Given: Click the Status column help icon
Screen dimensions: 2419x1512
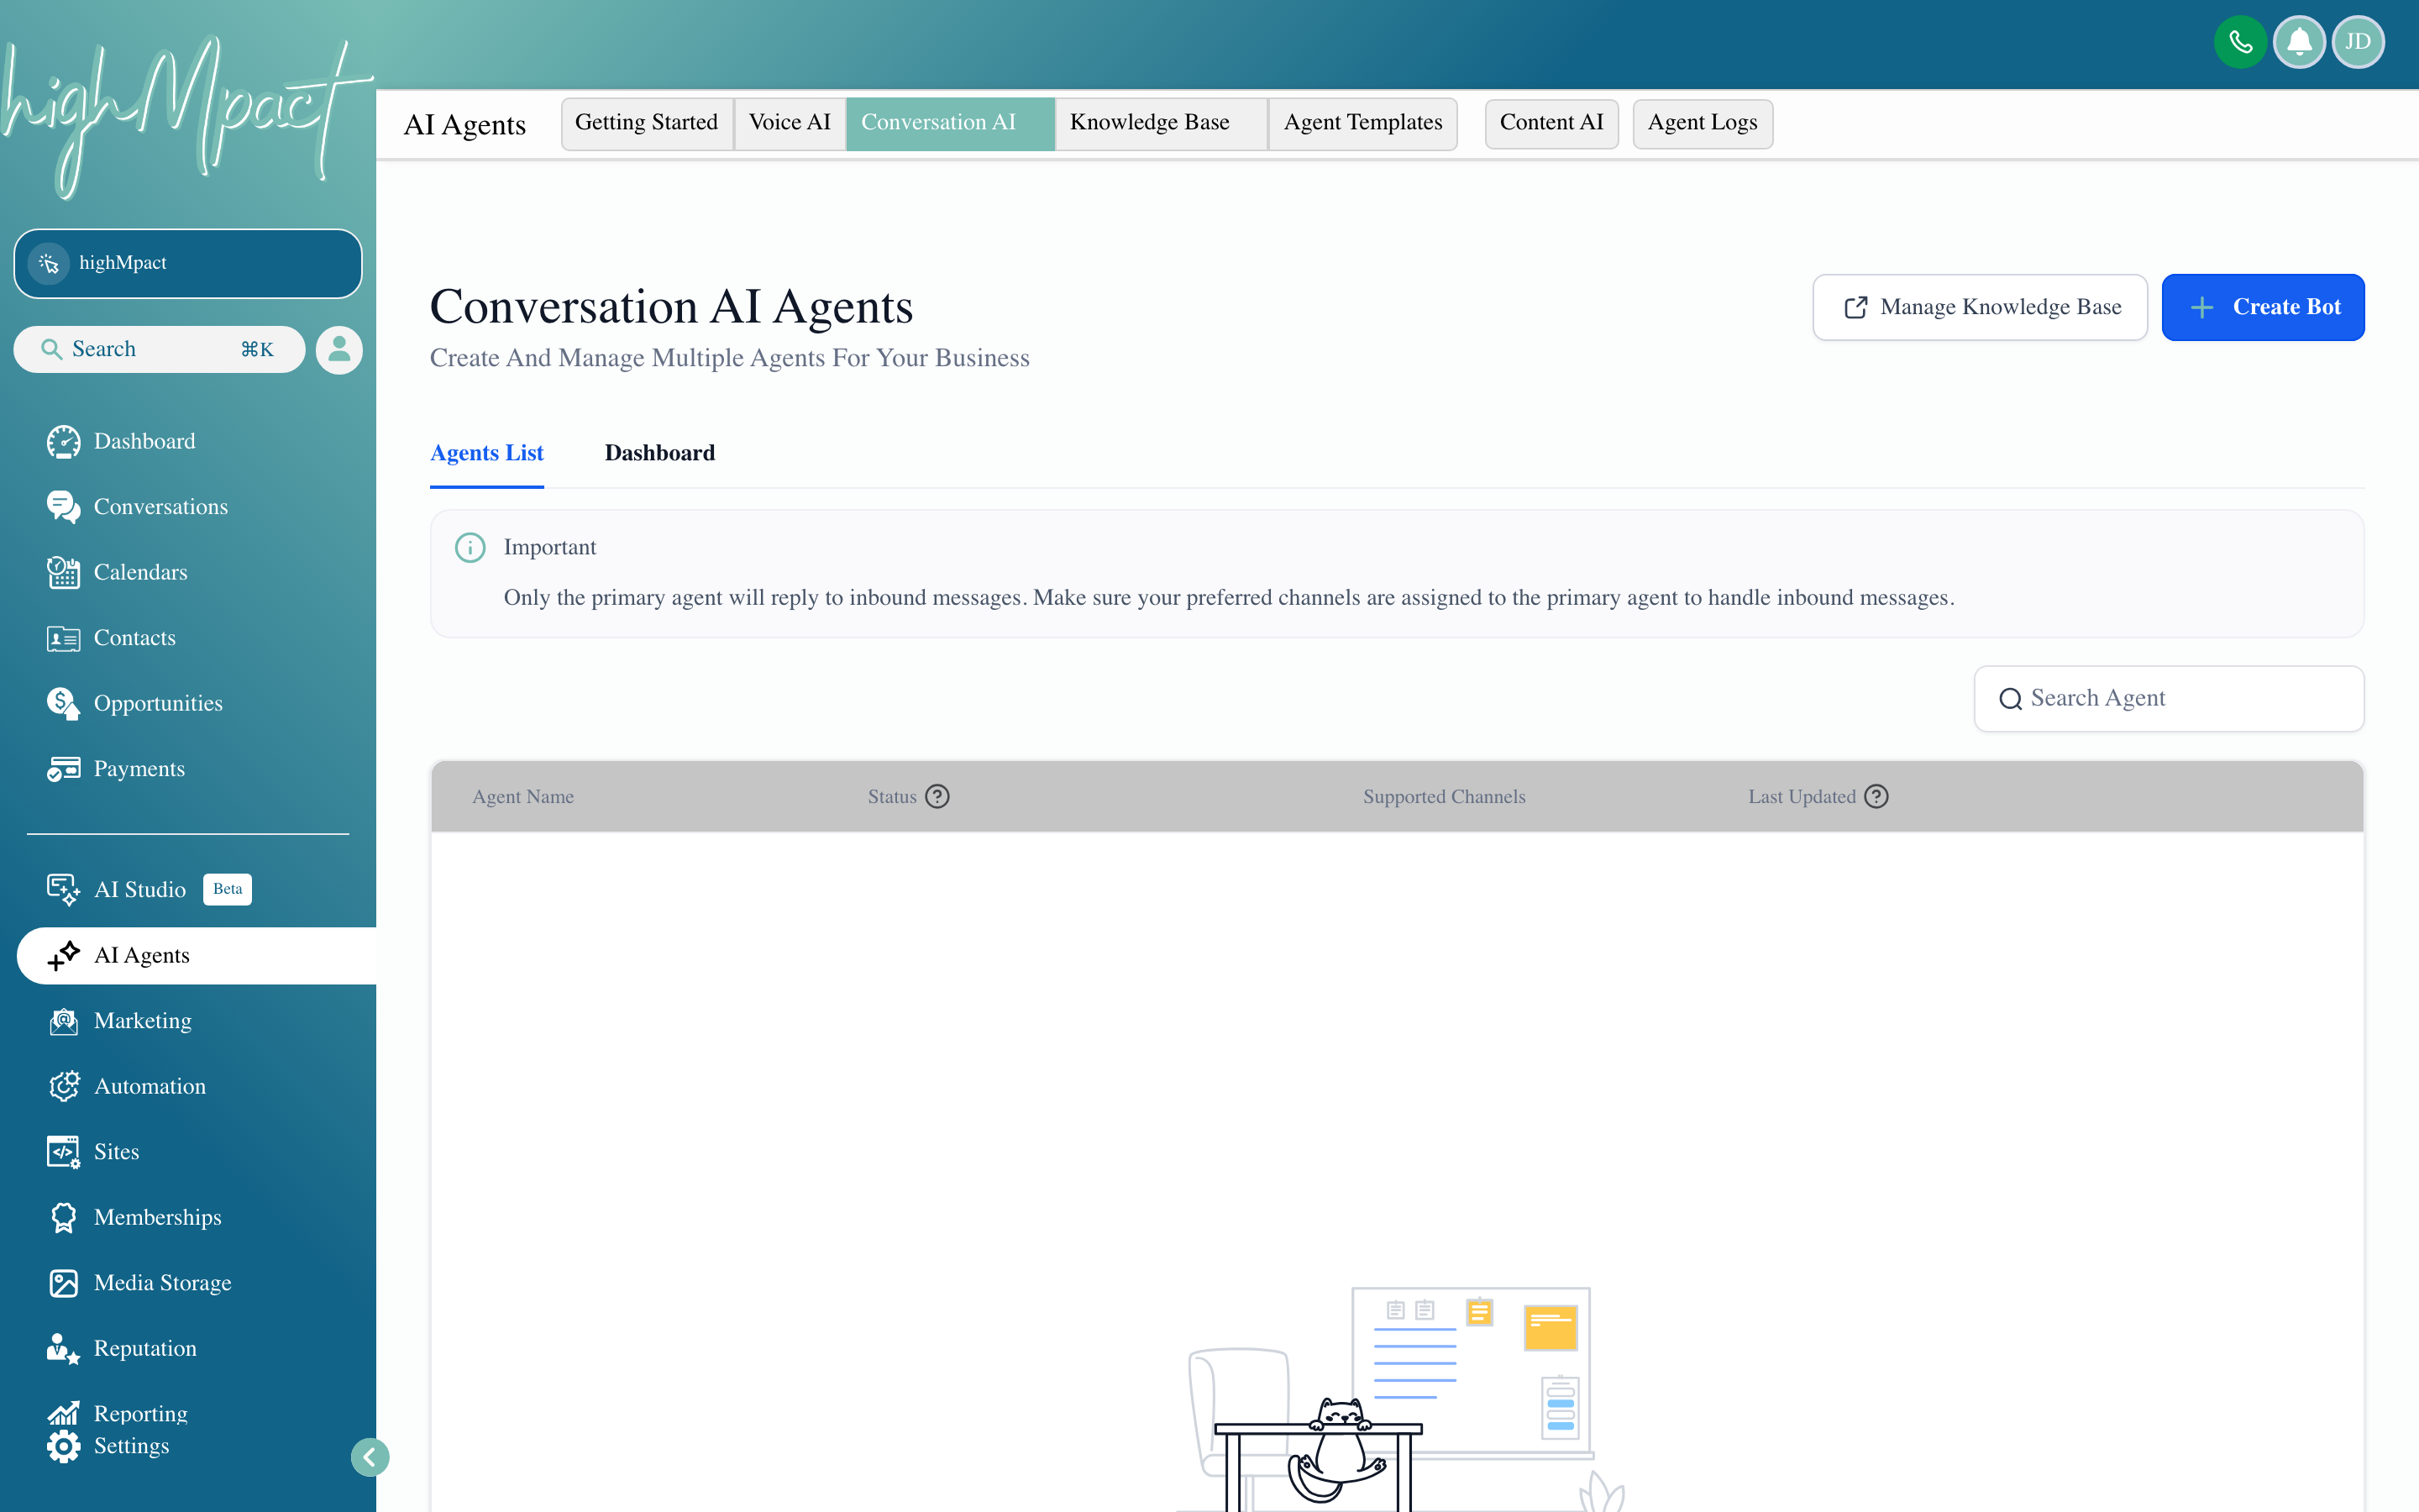Looking at the screenshot, I should [937, 797].
